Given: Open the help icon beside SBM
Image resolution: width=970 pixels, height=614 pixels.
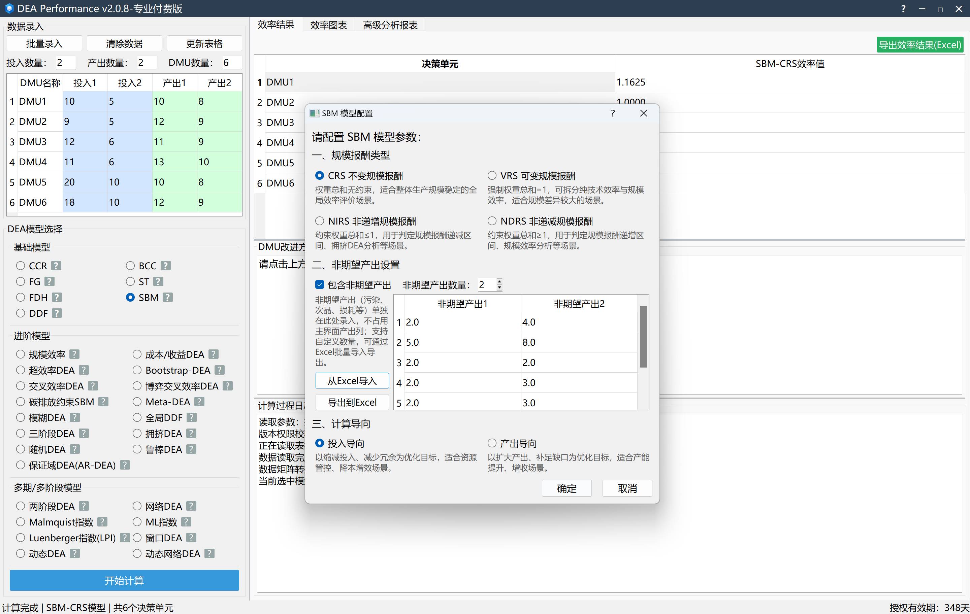Looking at the screenshot, I should pyautogui.click(x=168, y=297).
